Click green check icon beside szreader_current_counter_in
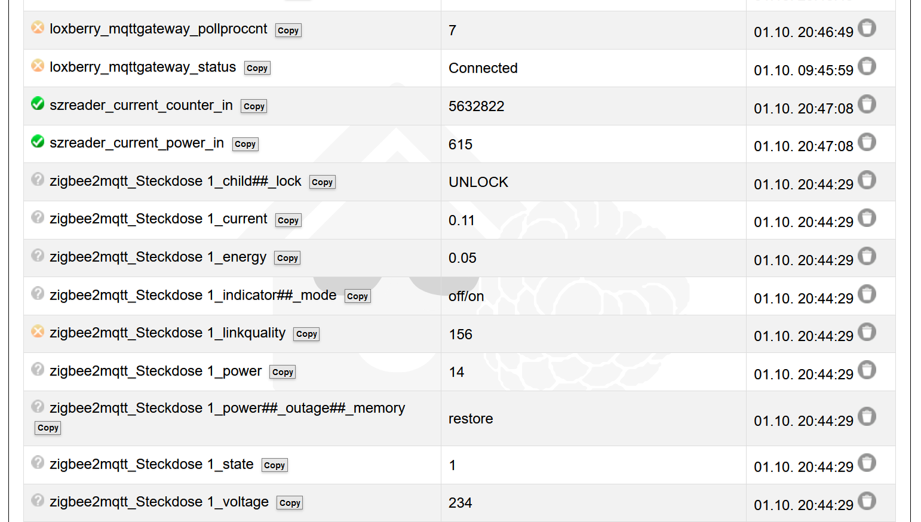This screenshot has height=522, width=921. point(38,104)
